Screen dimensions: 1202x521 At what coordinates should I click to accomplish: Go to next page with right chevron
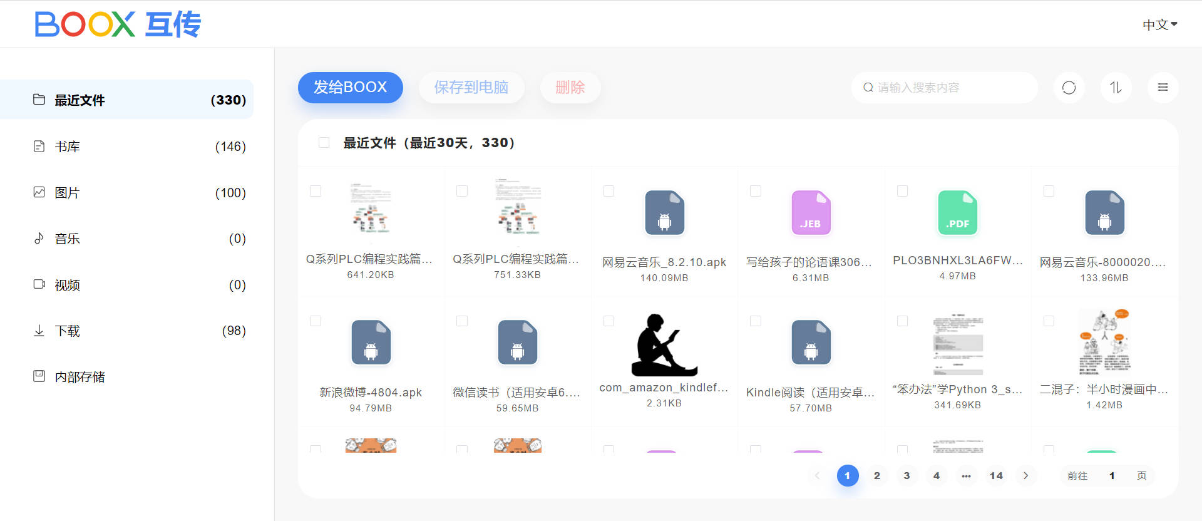(1025, 476)
